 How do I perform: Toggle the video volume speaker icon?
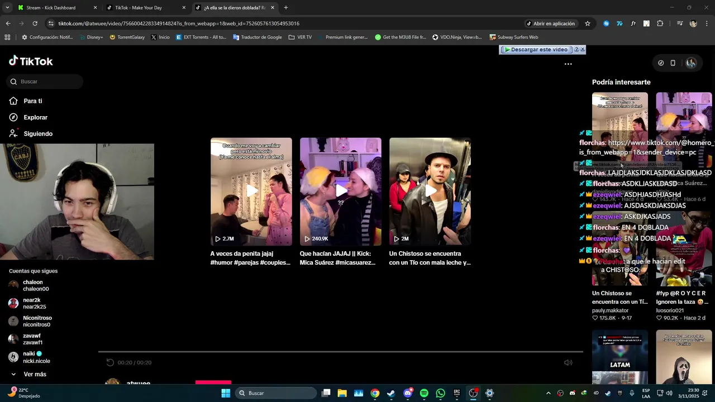point(568,362)
